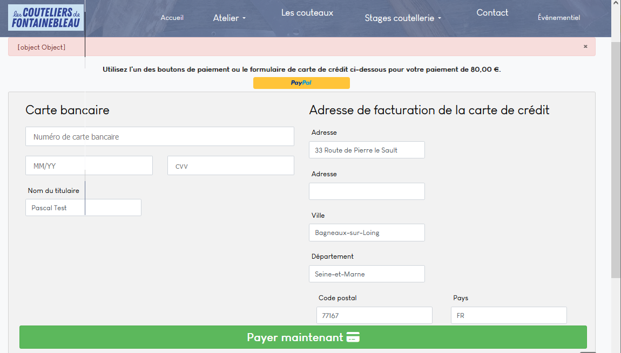The image size is (621, 353).
Task: Click the Adresse de facturation heading
Action: point(429,110)
